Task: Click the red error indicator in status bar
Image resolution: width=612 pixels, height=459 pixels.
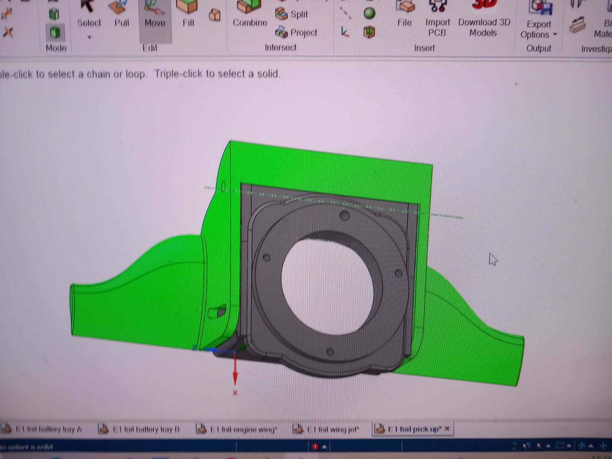Action: point(315,446)
